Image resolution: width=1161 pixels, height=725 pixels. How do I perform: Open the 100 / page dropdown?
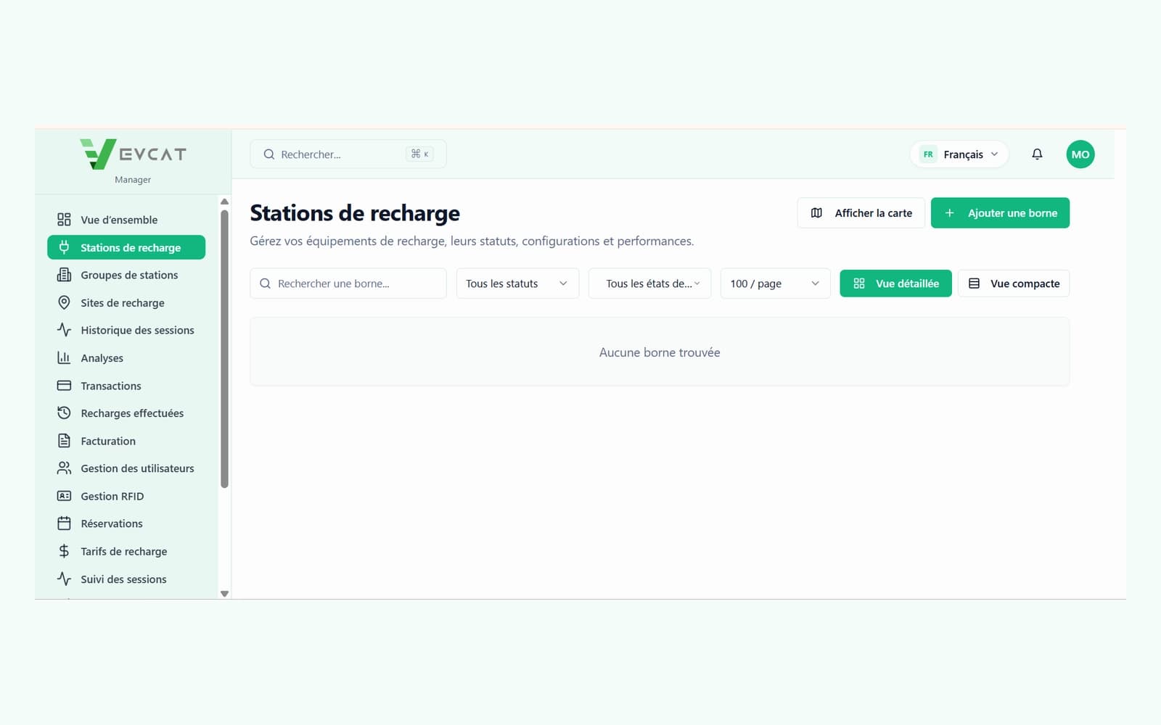(x=775, y=283)
